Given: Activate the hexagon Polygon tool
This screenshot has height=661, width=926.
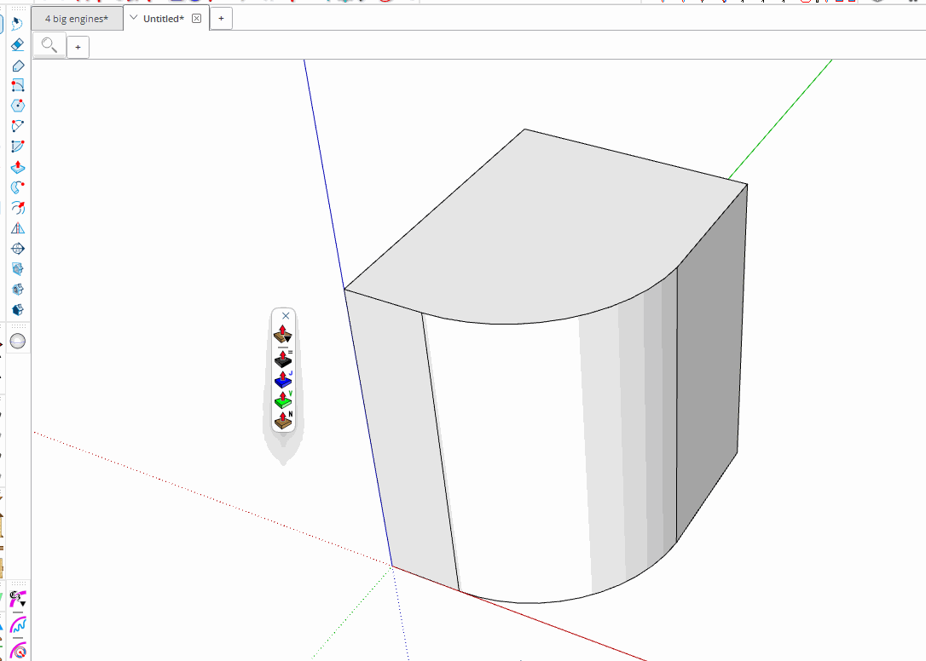Looking at the screenshot, I should pos(18,106).
